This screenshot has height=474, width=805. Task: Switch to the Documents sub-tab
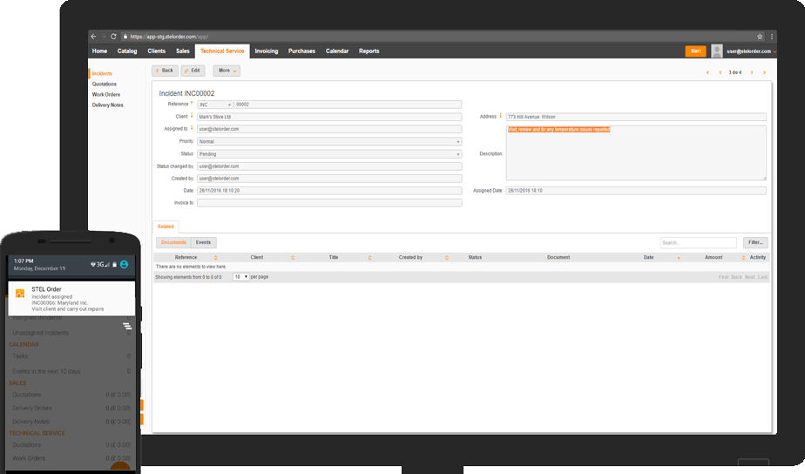coord(173,242)
